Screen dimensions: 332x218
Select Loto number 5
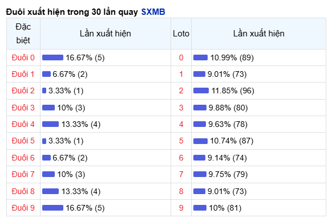point(181,141)
